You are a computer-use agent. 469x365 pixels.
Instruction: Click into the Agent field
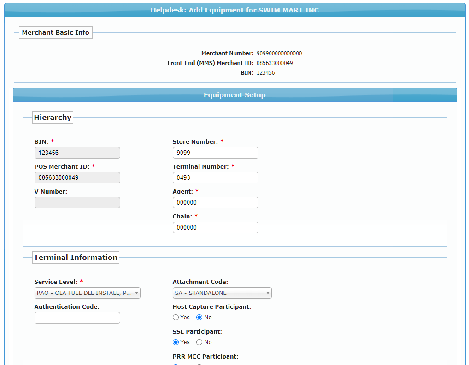215,202
